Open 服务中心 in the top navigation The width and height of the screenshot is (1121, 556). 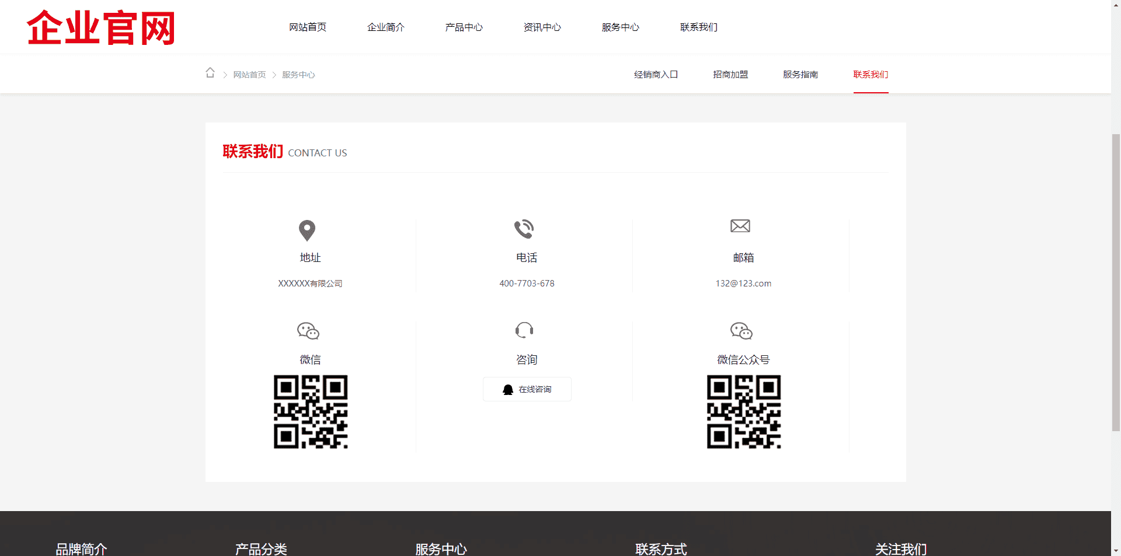[621, 27]
